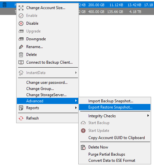Click the Delete Now trash icon
This screenshot has width=154, height=167.
[83, 147]
